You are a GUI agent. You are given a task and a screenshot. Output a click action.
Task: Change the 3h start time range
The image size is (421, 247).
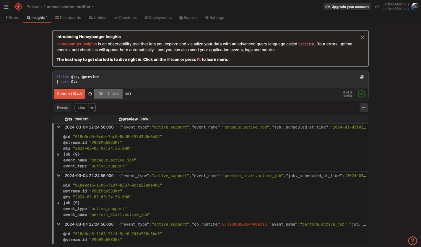(101, 94)
